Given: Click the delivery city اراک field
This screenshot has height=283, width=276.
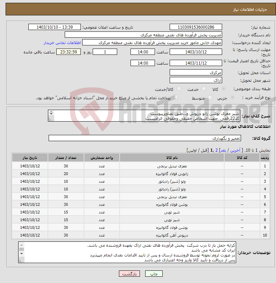Looking at the screenshot, I should point(196,80).
